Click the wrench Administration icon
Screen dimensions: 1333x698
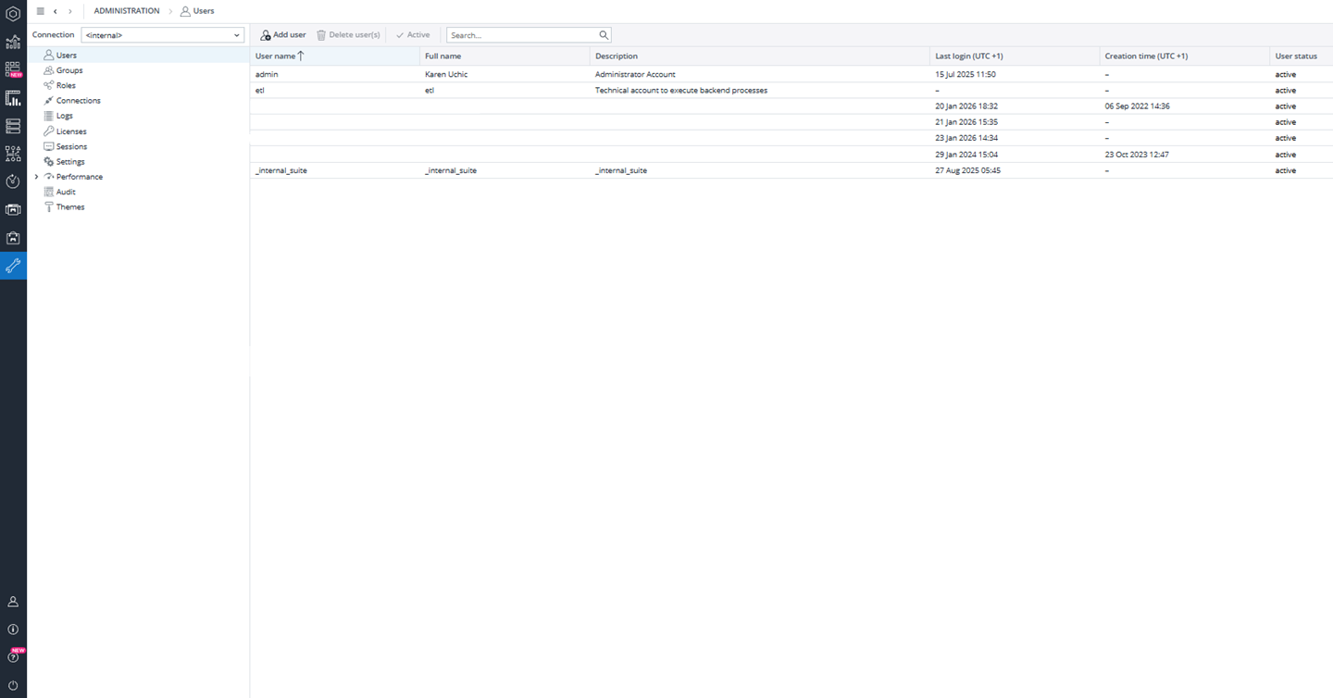(x=13, y=266)
